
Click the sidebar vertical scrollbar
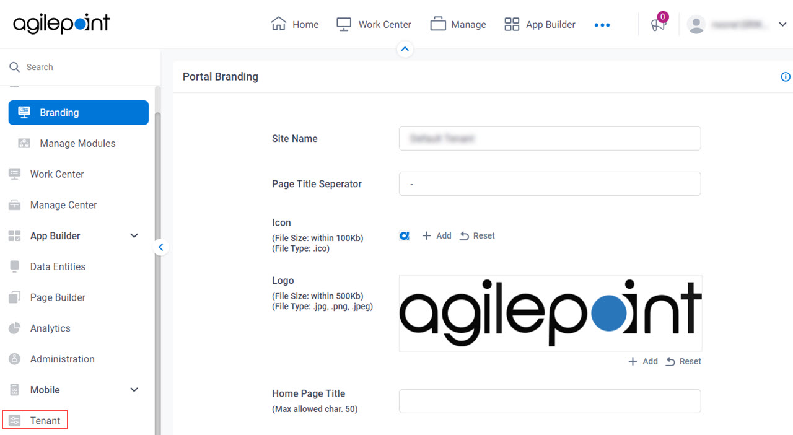[x=157, y=273]
